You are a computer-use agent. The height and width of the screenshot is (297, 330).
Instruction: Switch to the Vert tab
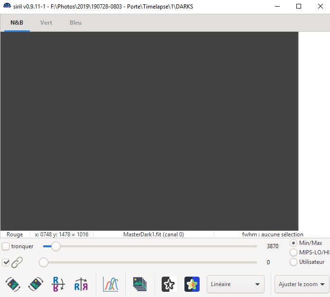[46, 23]
